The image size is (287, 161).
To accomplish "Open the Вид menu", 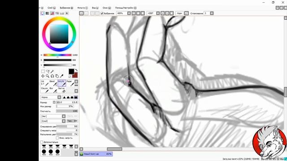I will tap(95, 8).
